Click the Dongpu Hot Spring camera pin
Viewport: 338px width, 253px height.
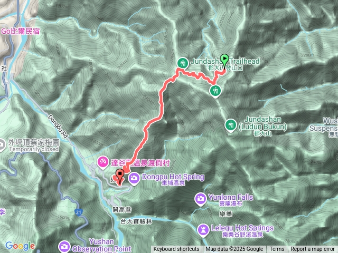[x=134, y=179]
